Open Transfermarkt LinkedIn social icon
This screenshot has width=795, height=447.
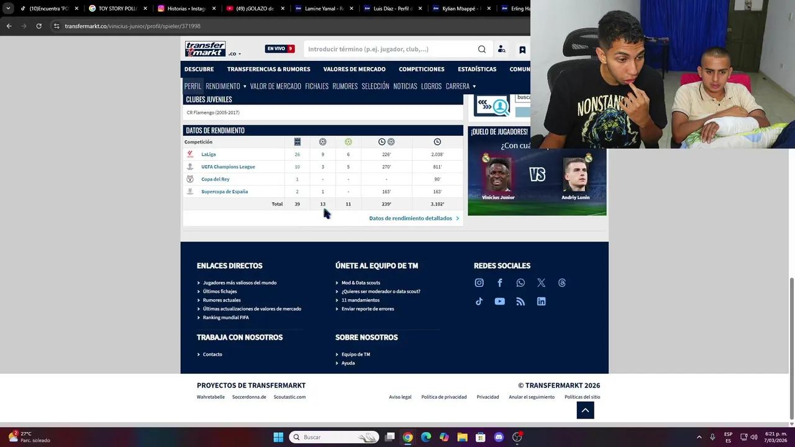click(542, 301)
